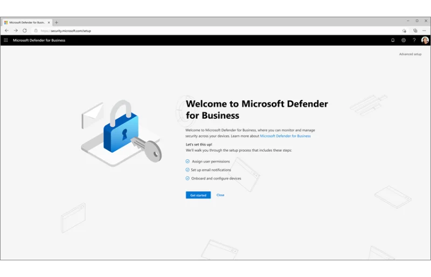Open the notifications bell

pyautogui.click(x=393, y=40)
